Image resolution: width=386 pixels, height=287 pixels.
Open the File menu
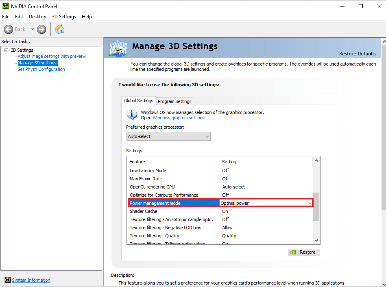coord(6,17)
